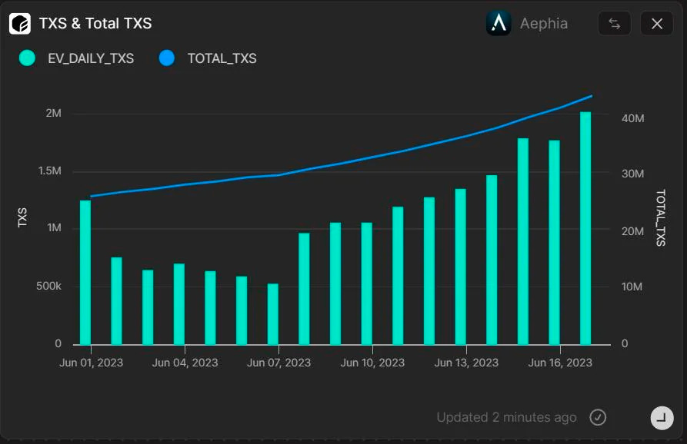This screenshot has width=687, height=444.
Task: Click the Jun 04, 2023 axis label
Action: pos(185,363)
